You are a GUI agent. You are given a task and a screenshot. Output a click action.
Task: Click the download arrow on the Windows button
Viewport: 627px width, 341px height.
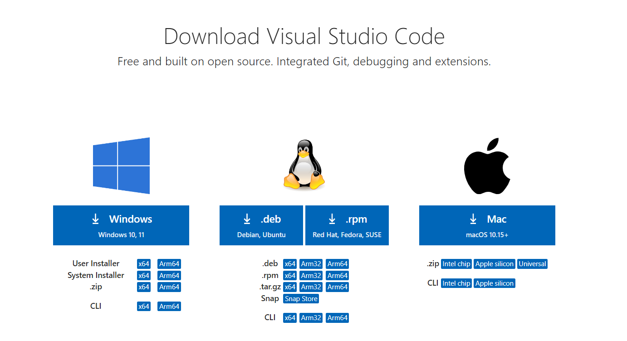click(x=95, y=219)
